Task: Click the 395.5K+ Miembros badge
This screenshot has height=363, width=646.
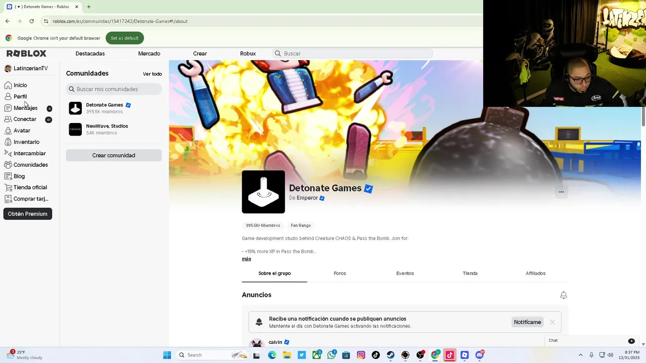Action: pos(263,225)
